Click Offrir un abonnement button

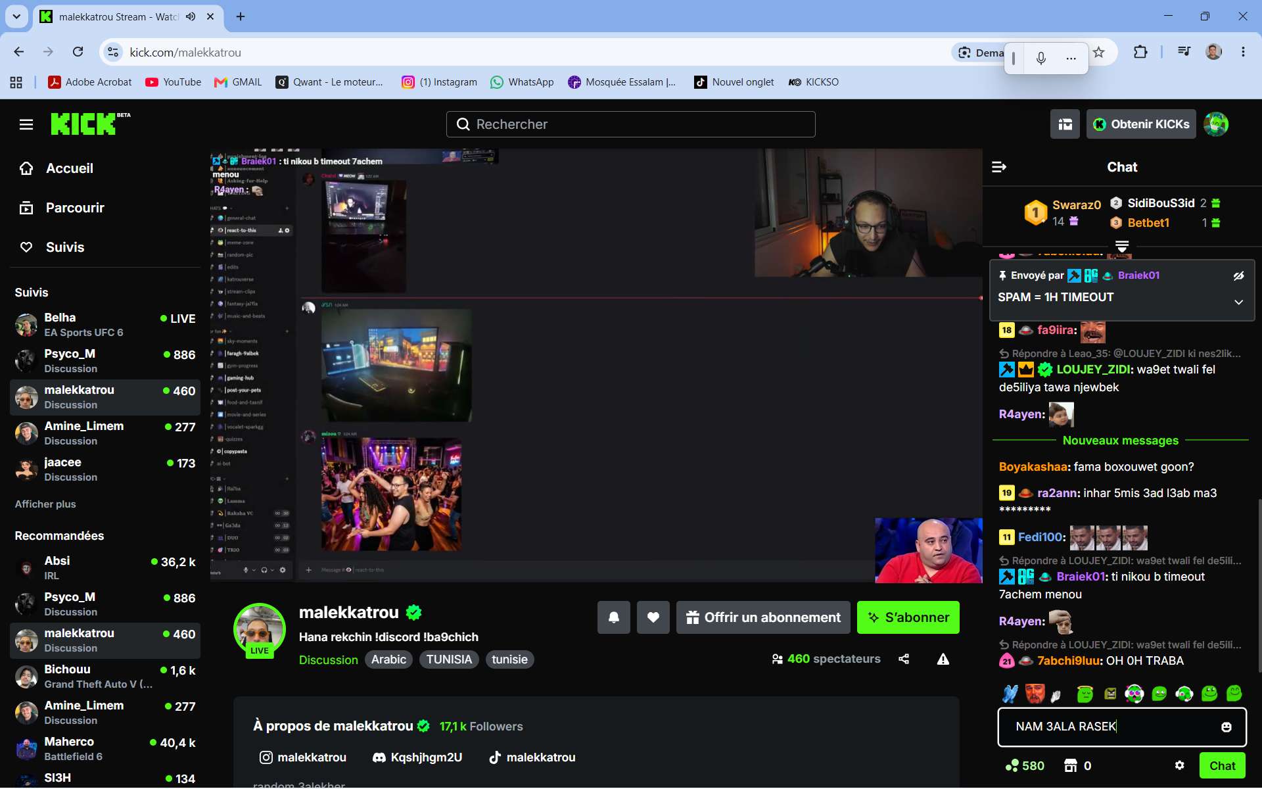[x=763, y=617]
